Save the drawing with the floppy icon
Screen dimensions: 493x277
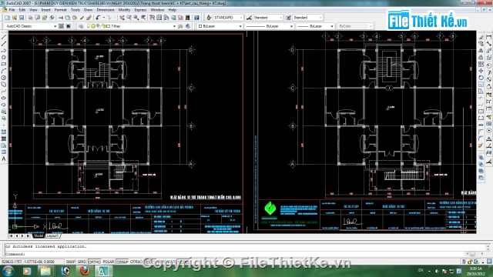pos(22,18)
